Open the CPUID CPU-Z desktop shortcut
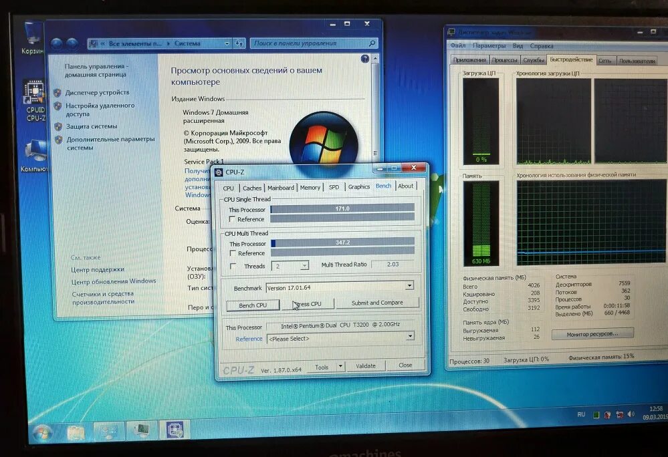Viewport: 668px width, 457px height. coord(35,100)
